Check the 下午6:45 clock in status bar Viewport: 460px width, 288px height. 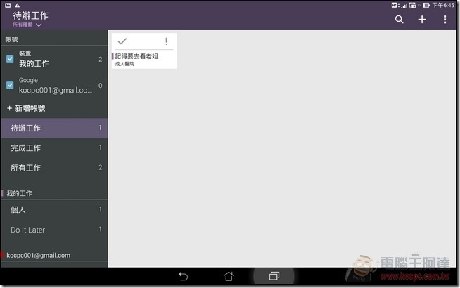point(443,5)
